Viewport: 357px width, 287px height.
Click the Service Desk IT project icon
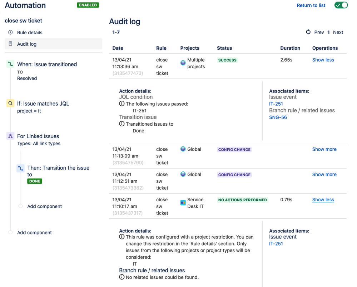(x=183, y=202)
